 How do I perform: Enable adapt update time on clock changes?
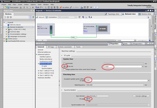(64, 69)
